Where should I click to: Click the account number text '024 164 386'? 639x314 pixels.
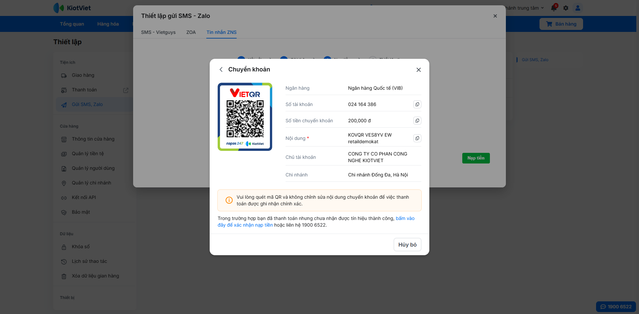[x=362, y=104]
